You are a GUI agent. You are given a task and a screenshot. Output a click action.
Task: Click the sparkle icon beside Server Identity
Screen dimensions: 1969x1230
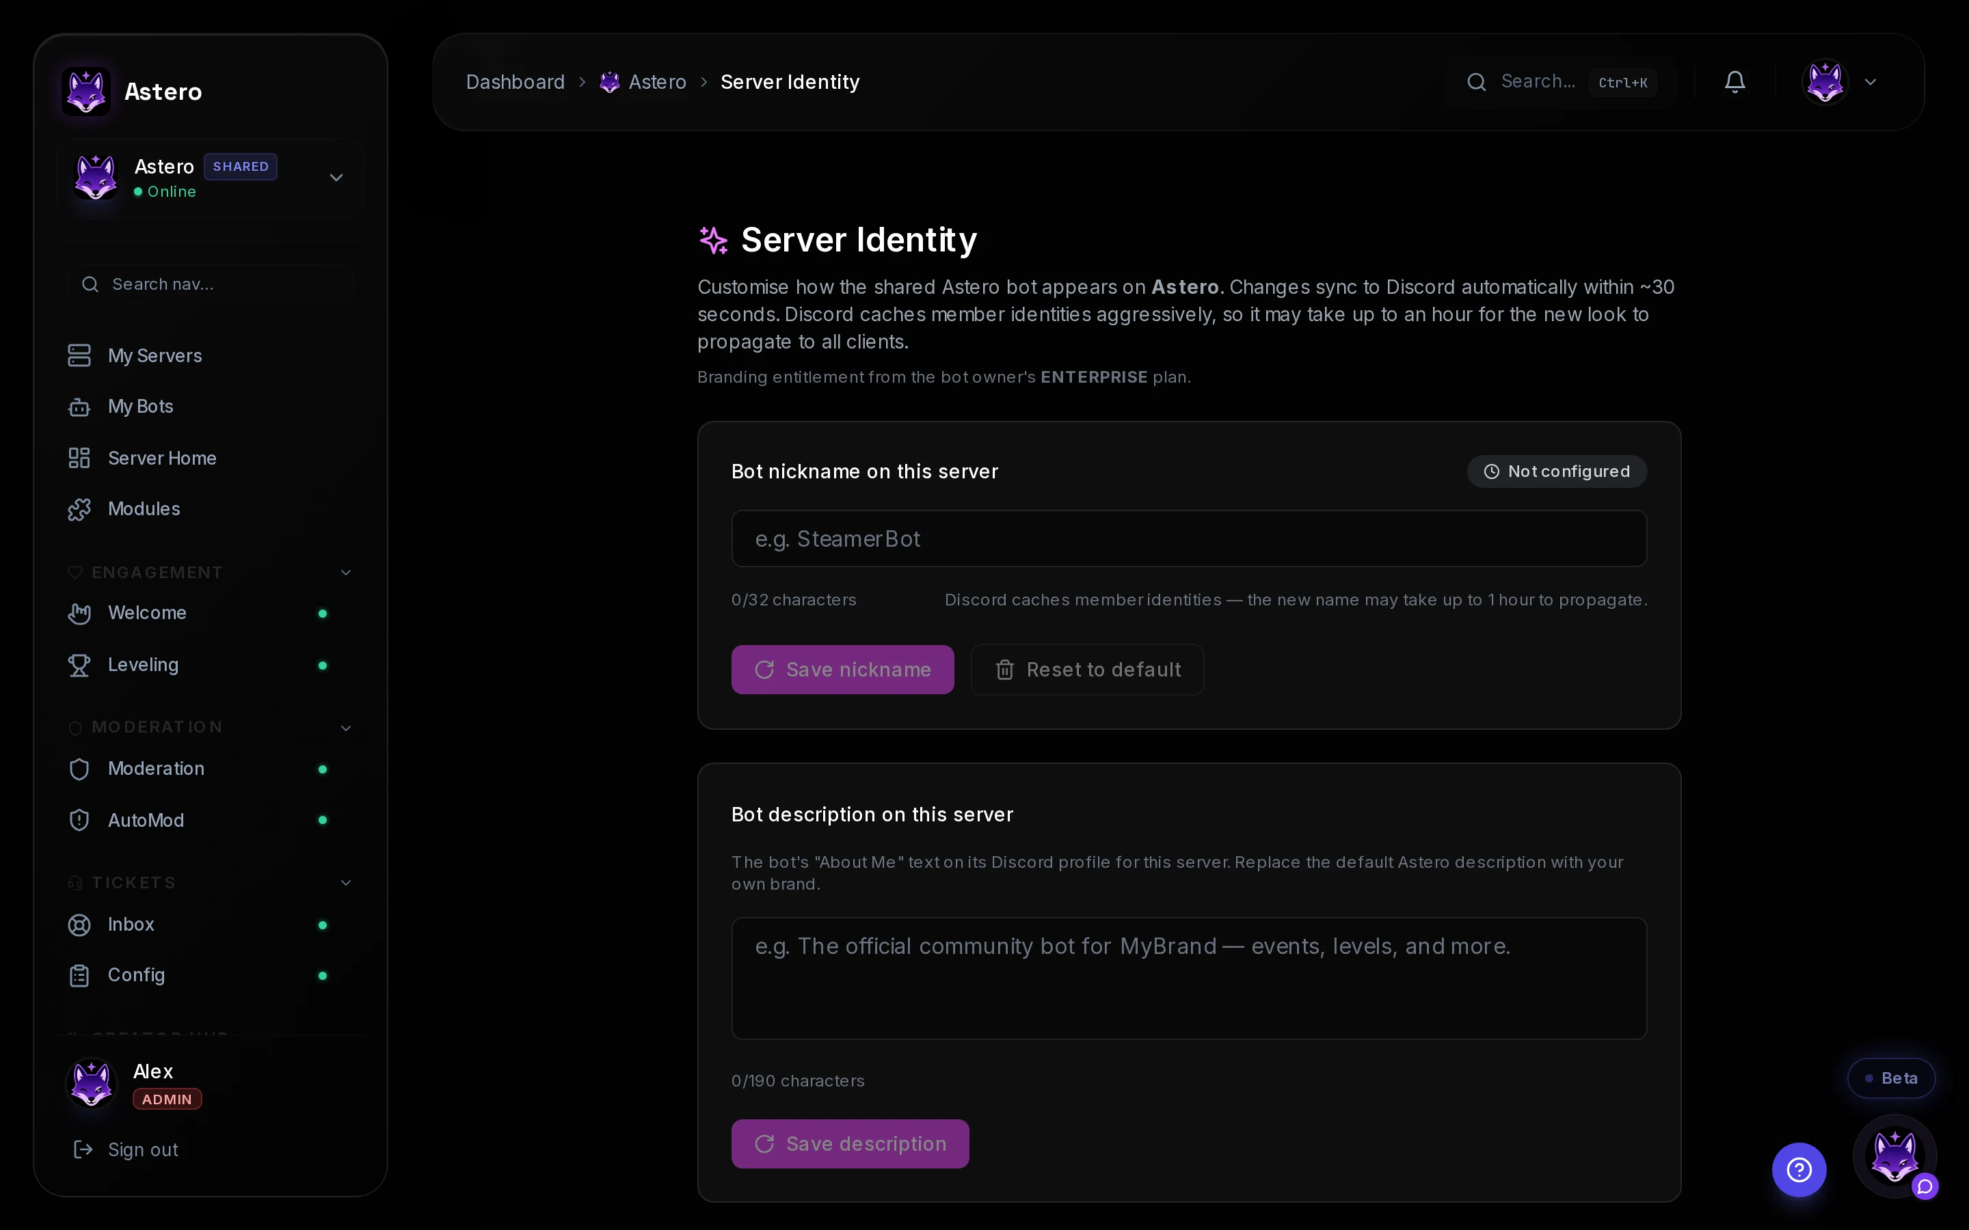coord(714,240)
